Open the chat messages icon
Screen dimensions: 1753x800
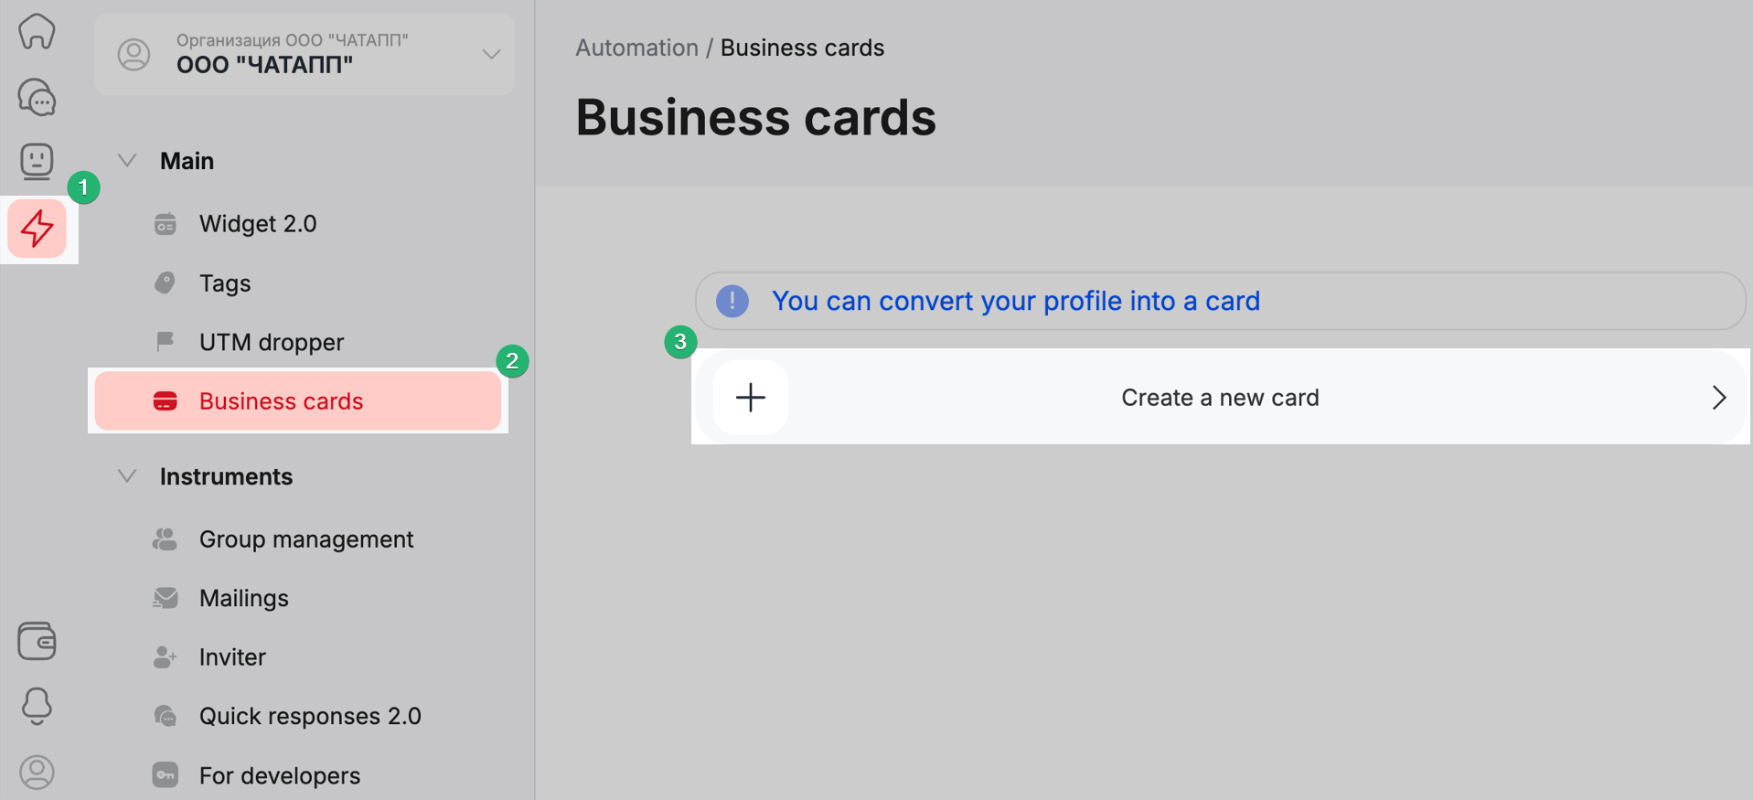37,97
